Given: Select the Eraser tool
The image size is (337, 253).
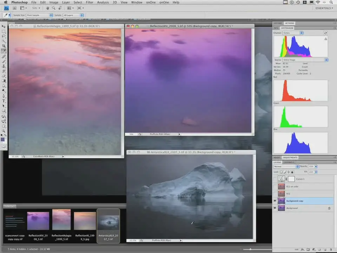Looking at the screenshot, I should point(4,76).
